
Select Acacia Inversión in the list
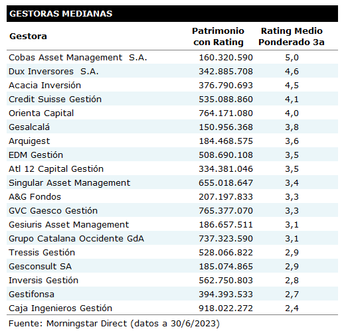click(x=45, y=86)
